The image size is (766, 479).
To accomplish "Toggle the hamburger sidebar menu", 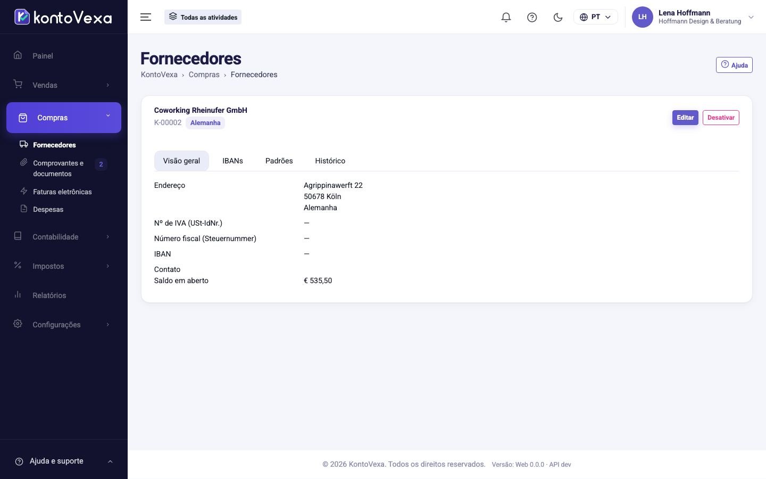I will 146,17.
